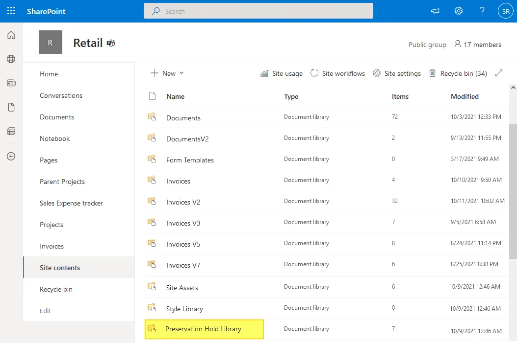The width and height of the screenshot is (517, 343).
Task: Open the megaphone notifications icon
Action: point(435,11)
